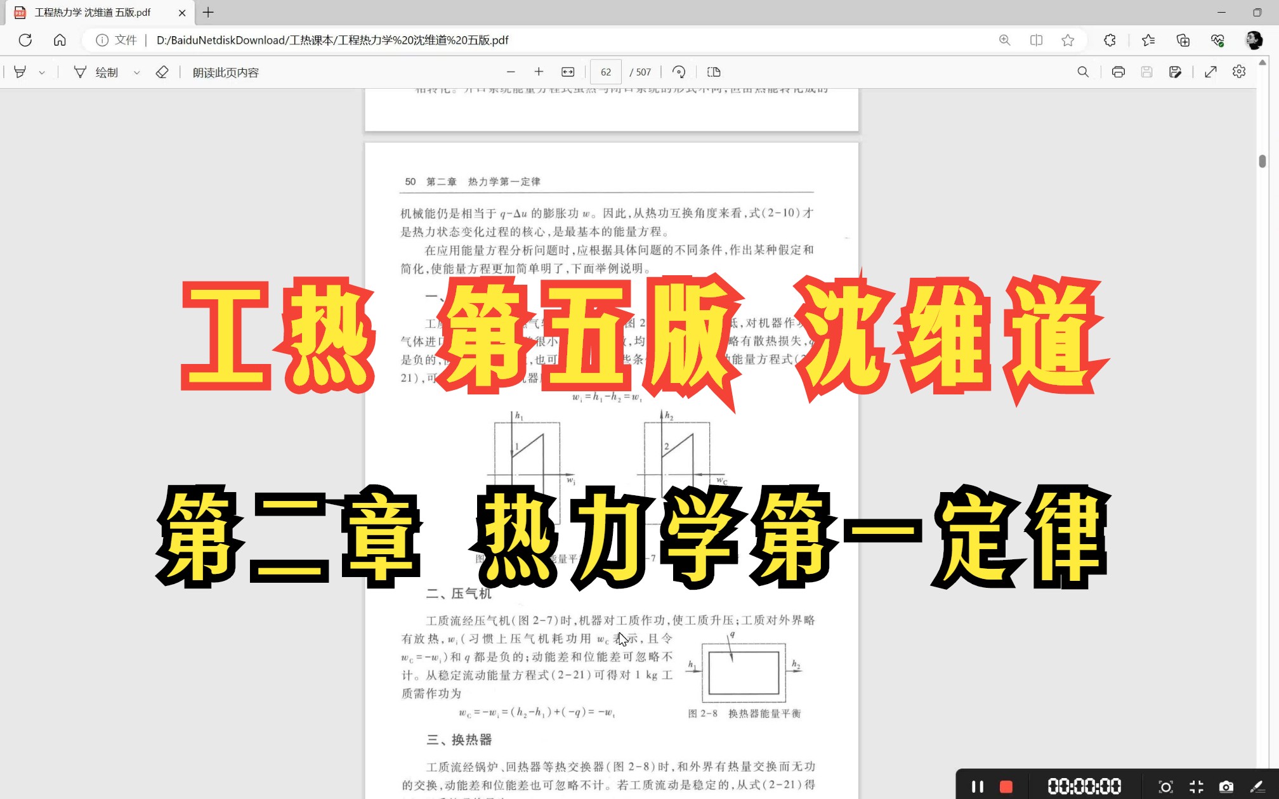The image size is (1279, 799).
Task: Open favorites list
Action: (x=1148, y=40)
